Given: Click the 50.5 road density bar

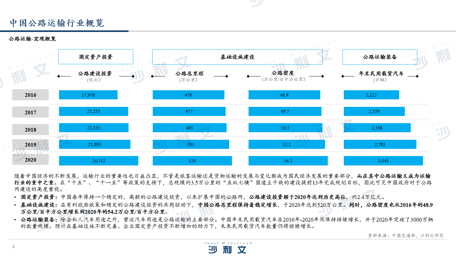Looking at the screenshot, I should (x=285, y=128).
